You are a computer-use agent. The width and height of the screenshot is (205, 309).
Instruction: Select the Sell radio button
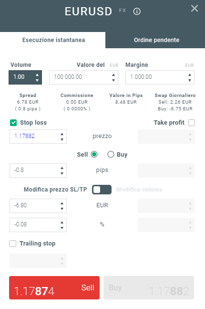pyautogui.click(x=94, y=154)
